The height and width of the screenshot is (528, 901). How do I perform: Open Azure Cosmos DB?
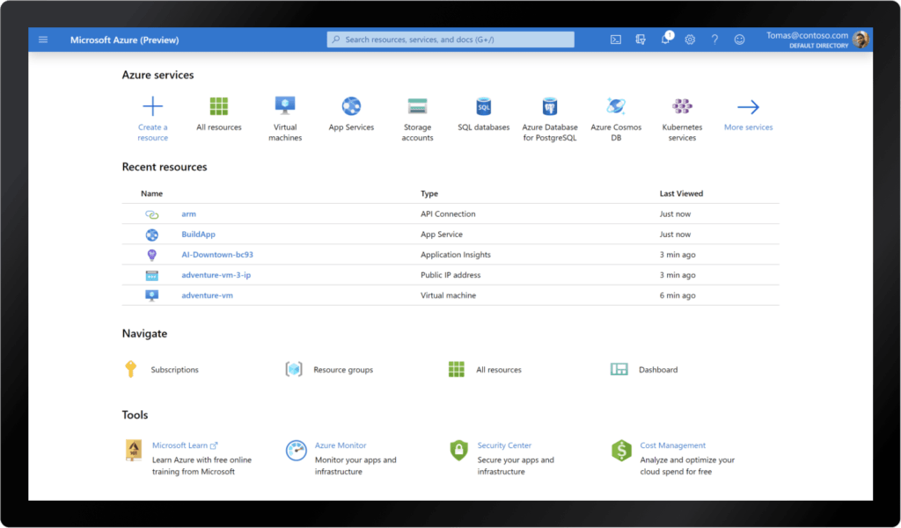pos(616,105)
